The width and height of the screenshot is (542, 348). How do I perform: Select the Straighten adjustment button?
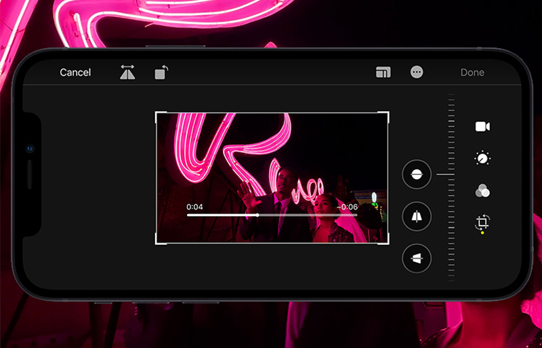[416, 175]
